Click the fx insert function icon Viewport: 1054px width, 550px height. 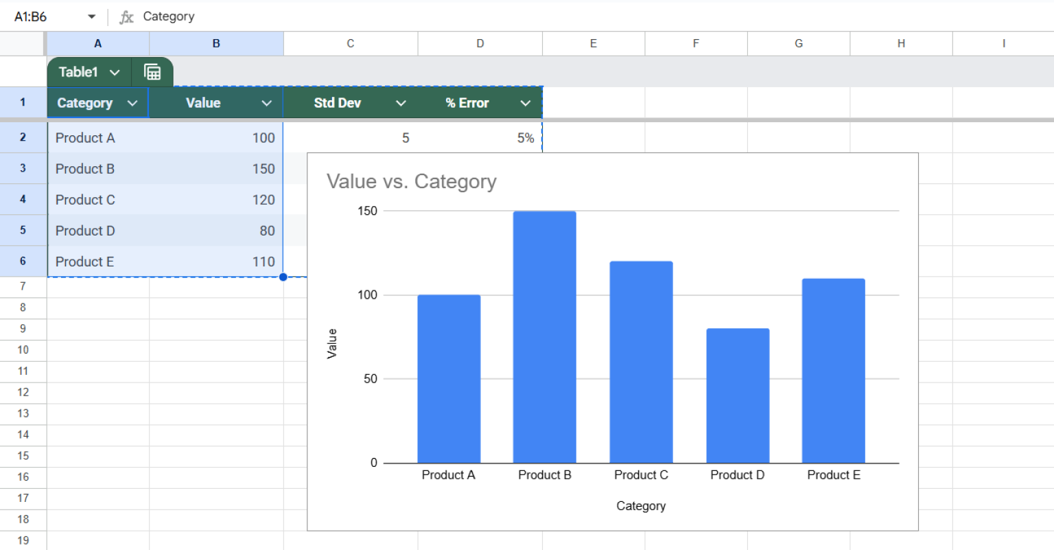point(127,16)
